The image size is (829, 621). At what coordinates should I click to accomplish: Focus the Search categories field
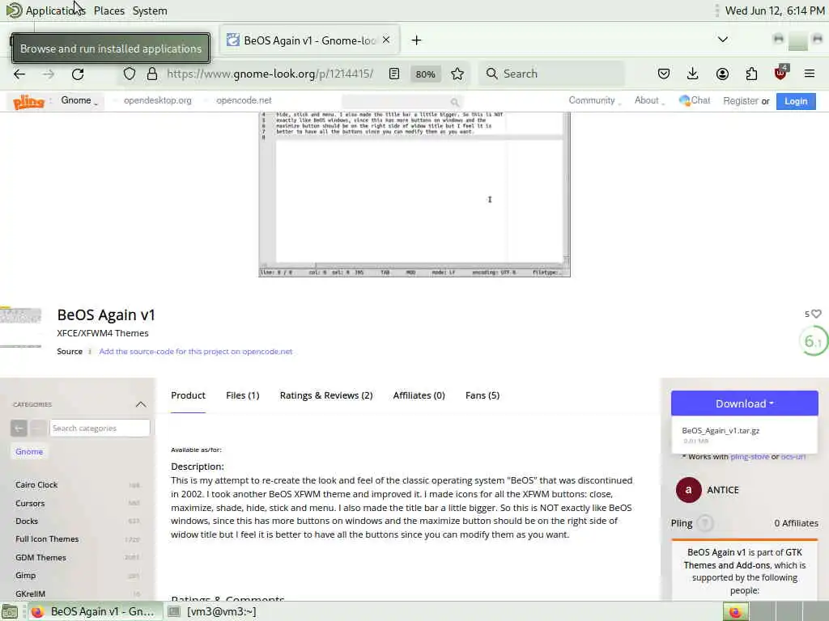[x=100, y=429]
